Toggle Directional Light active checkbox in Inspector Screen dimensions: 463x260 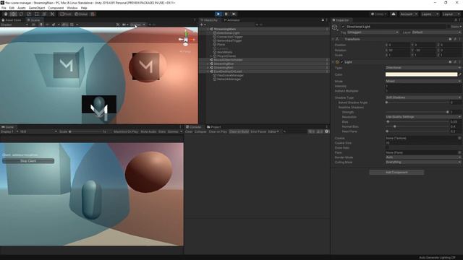[343, 27]
